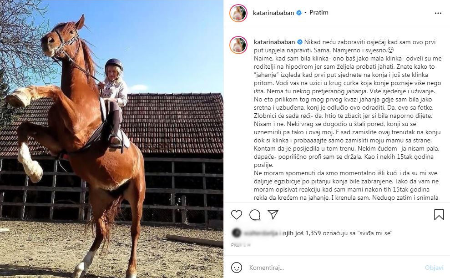Open katarinababan username link in the caption
Viewport: 450px width, 278px height.
click(x=274, y=41)
